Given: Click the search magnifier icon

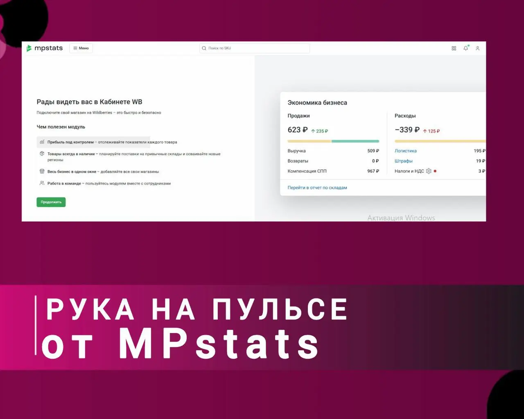Looking at the screenshot, I should point(204,48).
